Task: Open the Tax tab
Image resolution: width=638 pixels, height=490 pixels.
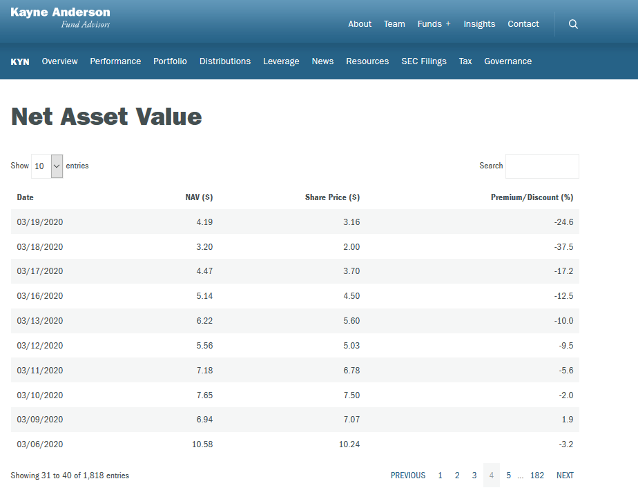Action: [x=465, y=61]
